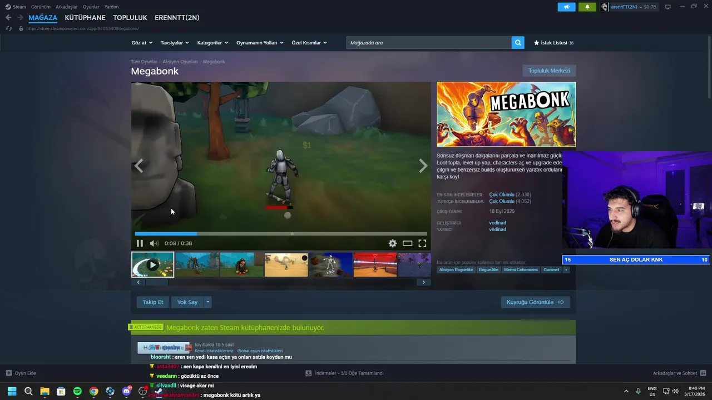Open the Arkadaşlar menu
The height and width of the screenshot is (400, 712).
pyautogui.click(x=67, y=7)
